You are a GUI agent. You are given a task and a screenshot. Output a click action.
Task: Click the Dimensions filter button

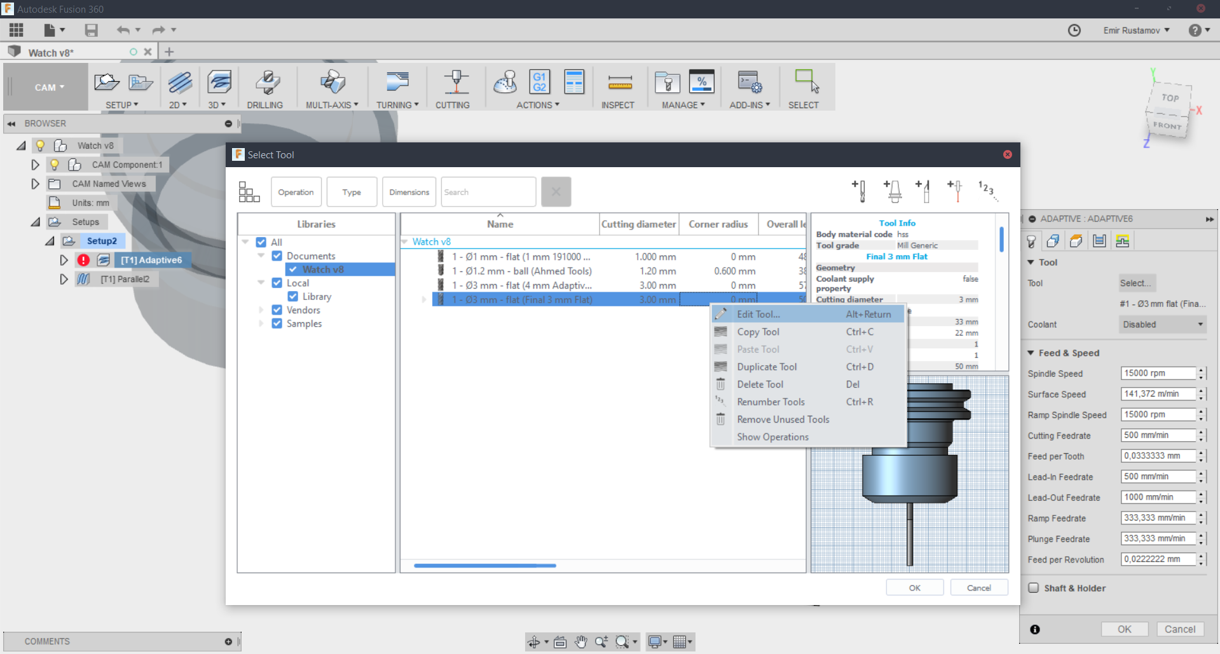(409, 192)
